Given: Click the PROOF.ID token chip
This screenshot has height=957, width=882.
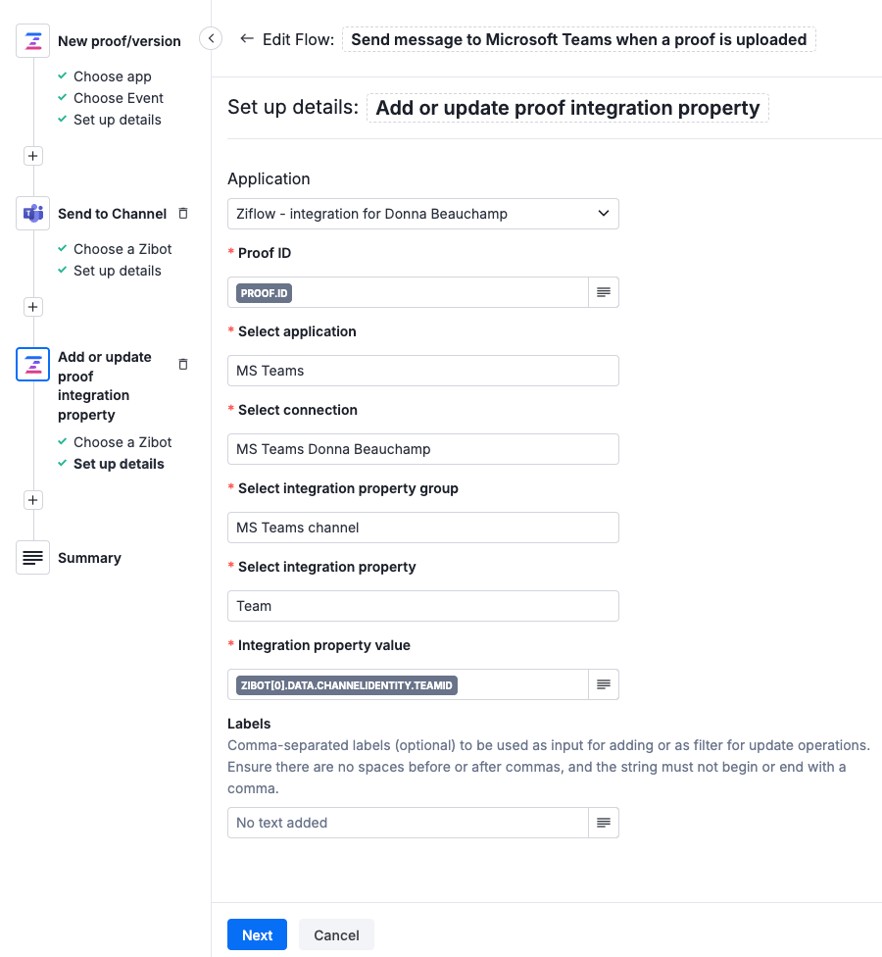Looking at the screenshot, I should click(x=261, y=292).
